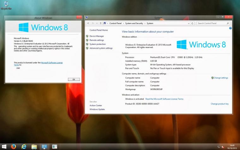This screenshot has height=150, width=240.
Task: Go up one level with the up arrow
Action: 100,23
